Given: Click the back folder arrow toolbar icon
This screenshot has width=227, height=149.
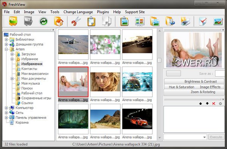Looking at the screenshot, I should pos(13,21).
